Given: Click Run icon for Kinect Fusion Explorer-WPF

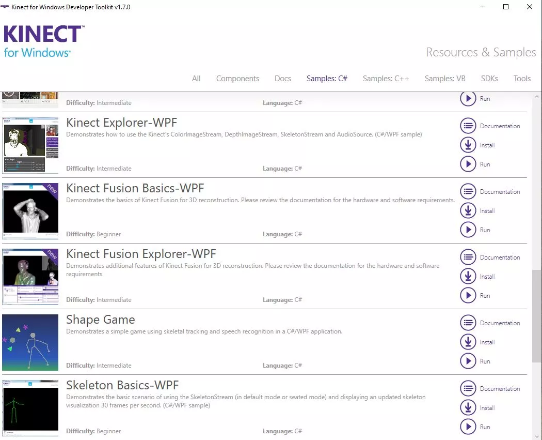Looking at the screenshot, I should pyautogui.click(x=468, y=295).
